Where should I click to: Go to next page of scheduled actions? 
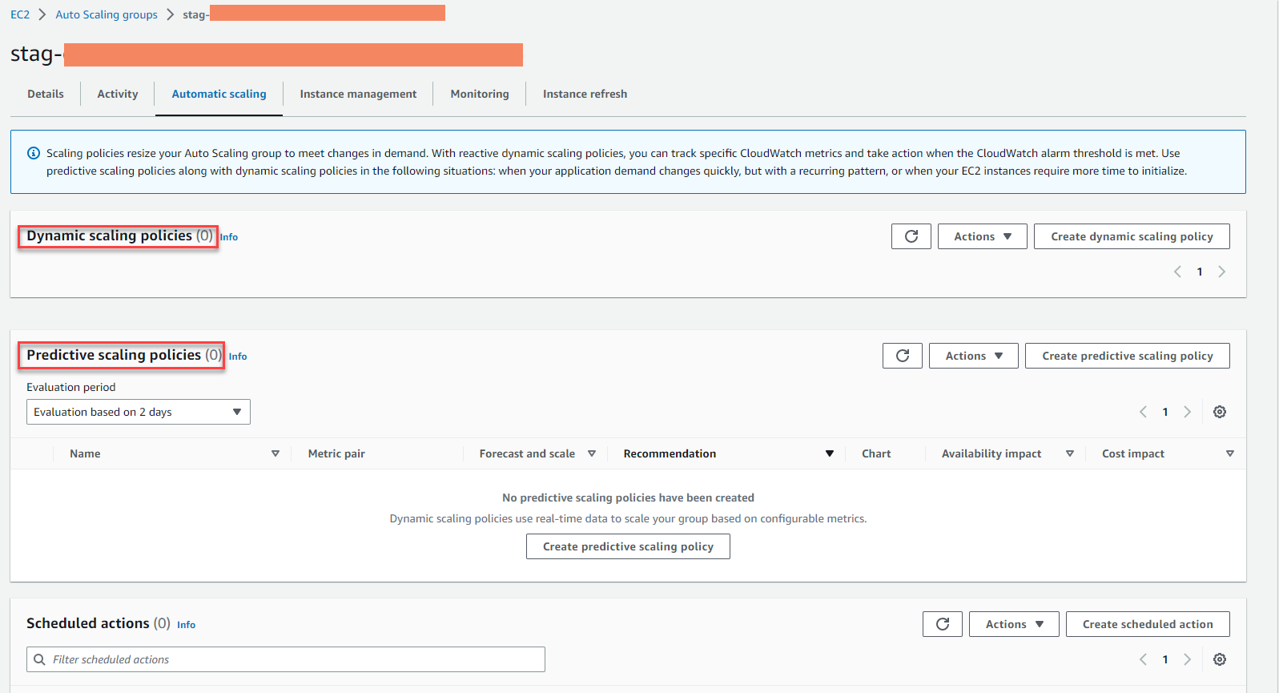click(x=1188, y=659)
